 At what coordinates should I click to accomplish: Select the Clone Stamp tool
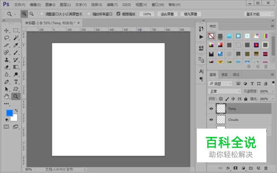click(6, 60)
